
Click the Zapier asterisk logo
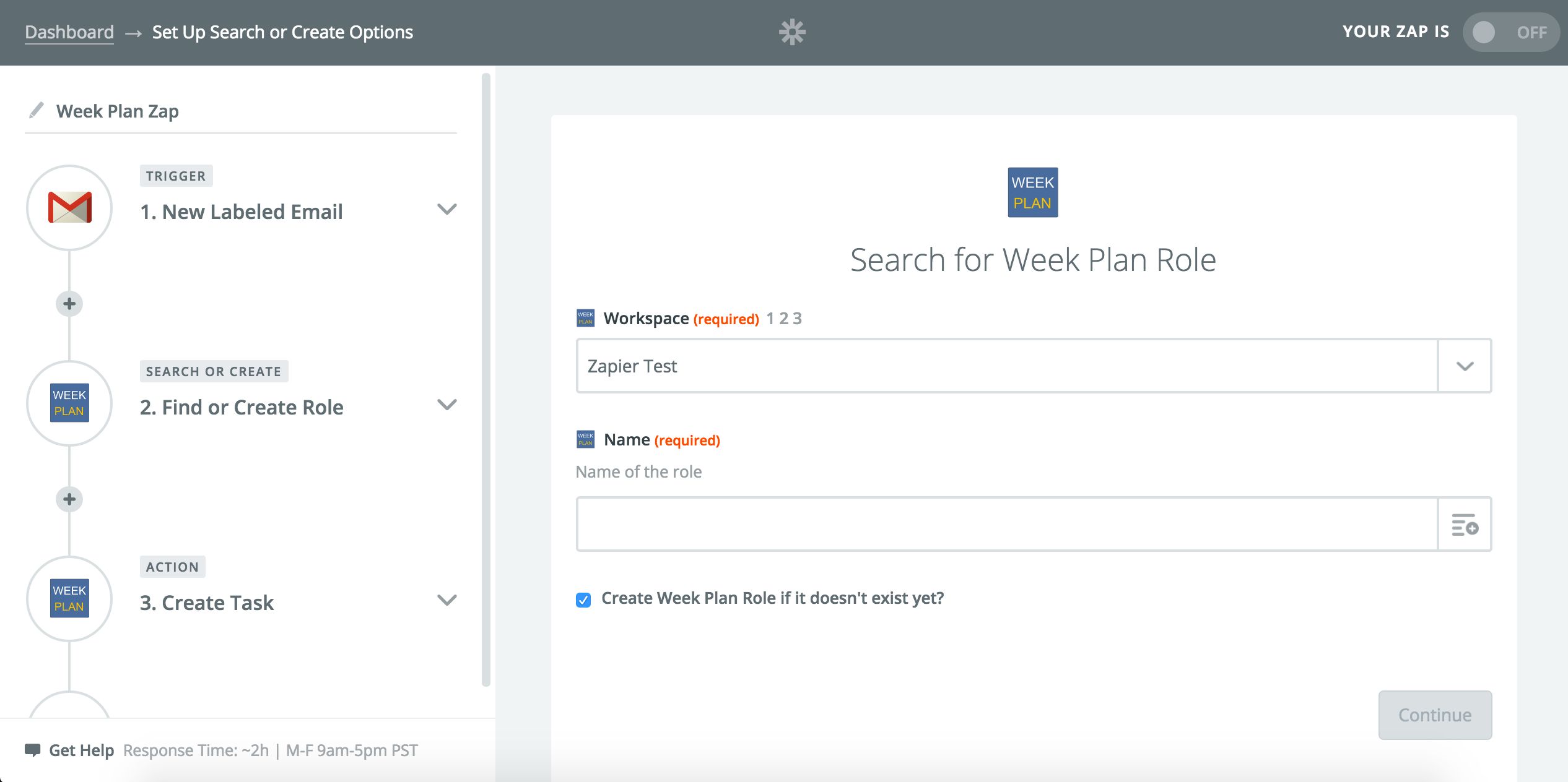click(792, 32)
